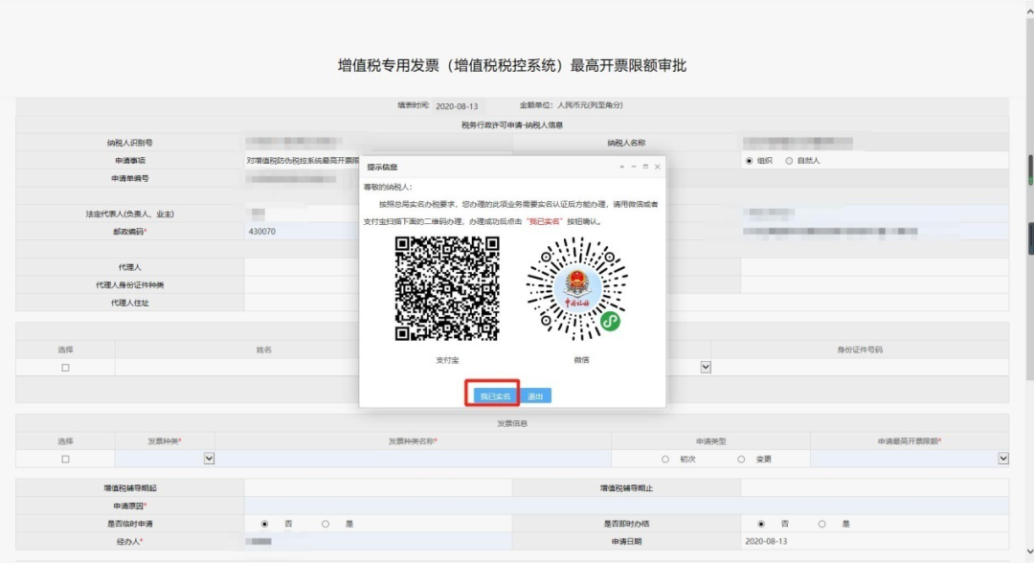Image resolution: width=1034 pixels, height=563 pixels.
Task: Set 是否即时办结 to 是
Action: [821, 524]
